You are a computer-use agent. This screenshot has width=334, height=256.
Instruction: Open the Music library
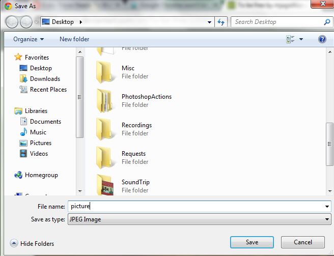[38, 132]
